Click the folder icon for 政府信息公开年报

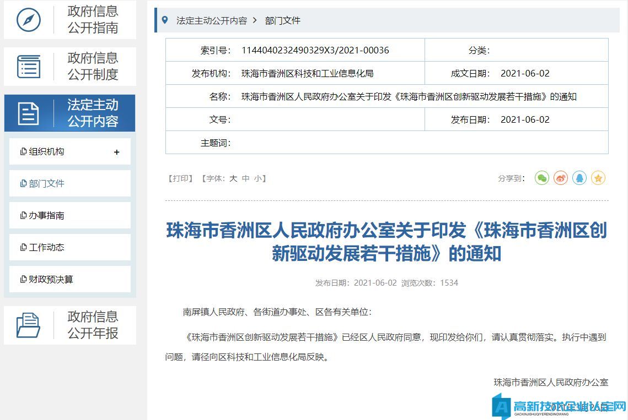pos(29,325)
